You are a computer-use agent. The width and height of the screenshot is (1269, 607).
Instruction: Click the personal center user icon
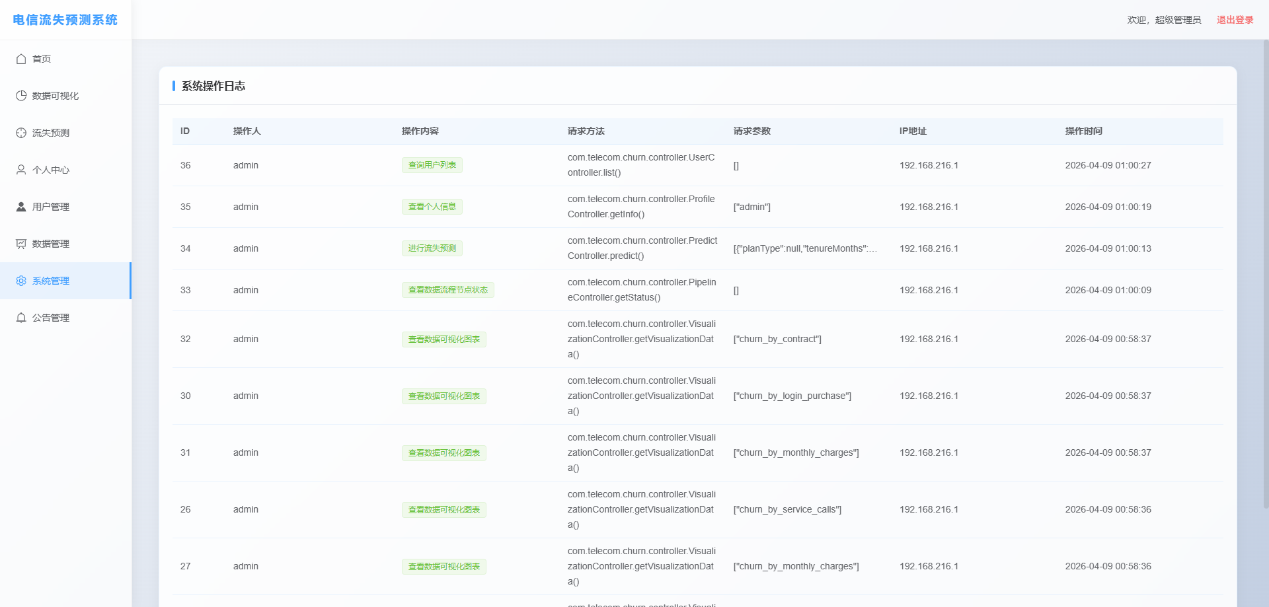click(21, 170)
